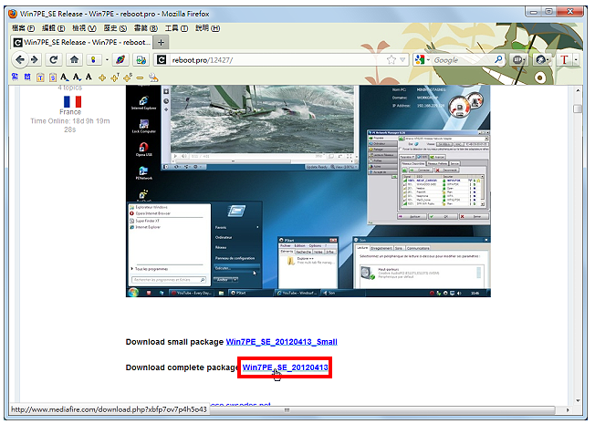This screenshot has height=424, width=595.
Task: Click the 'Download complete package' text
Action: click(x=183, y=367)
